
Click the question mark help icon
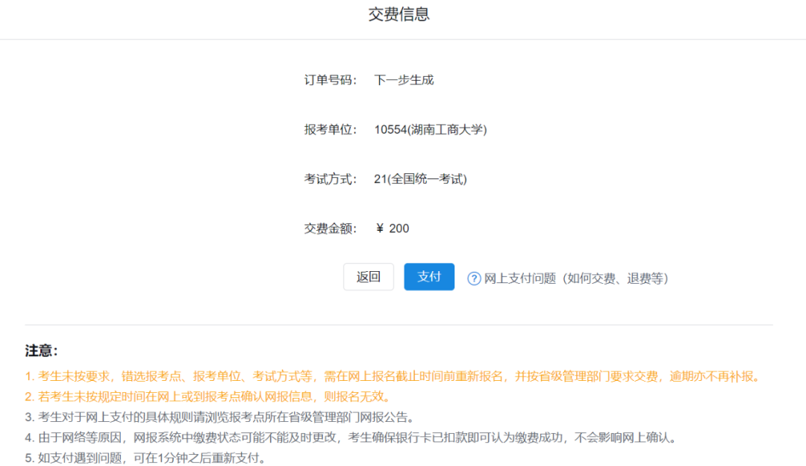point(474,279)
